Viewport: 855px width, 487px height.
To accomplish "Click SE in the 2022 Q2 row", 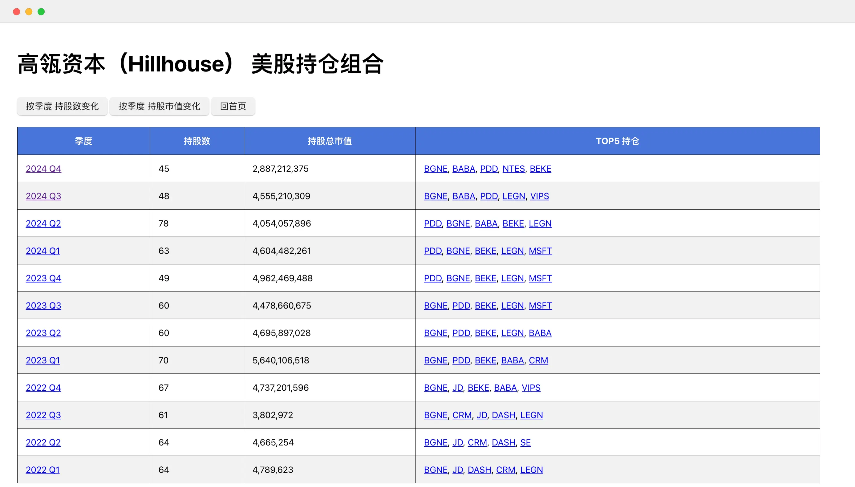I will coord(525,443).
